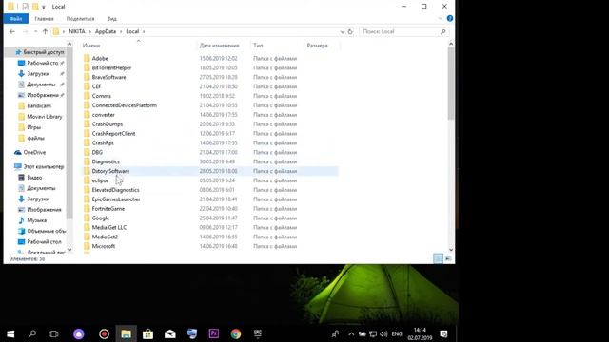This screenshot has height=342, width=609.
Task: Open clock and date in taskbar
Action: (420, 333)
